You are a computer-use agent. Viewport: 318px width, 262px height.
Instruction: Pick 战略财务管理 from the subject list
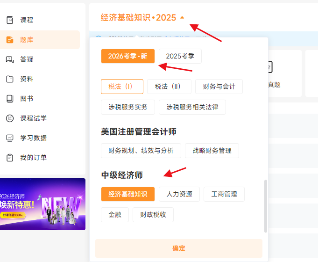[x=212, y=151]
